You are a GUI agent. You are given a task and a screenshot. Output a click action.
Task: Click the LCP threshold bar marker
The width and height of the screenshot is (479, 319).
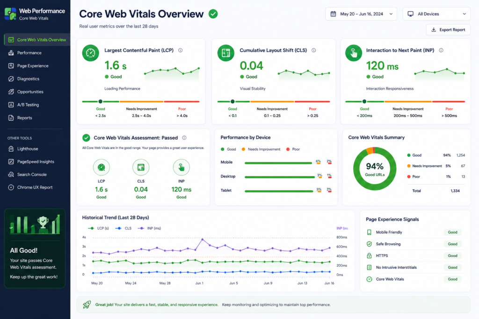pyautogui.click(x=100, y=101)
